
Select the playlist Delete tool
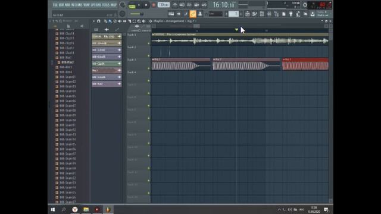115,21
